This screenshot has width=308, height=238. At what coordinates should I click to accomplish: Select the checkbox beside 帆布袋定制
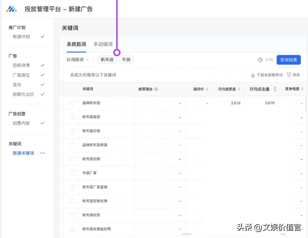click(72, 159)
